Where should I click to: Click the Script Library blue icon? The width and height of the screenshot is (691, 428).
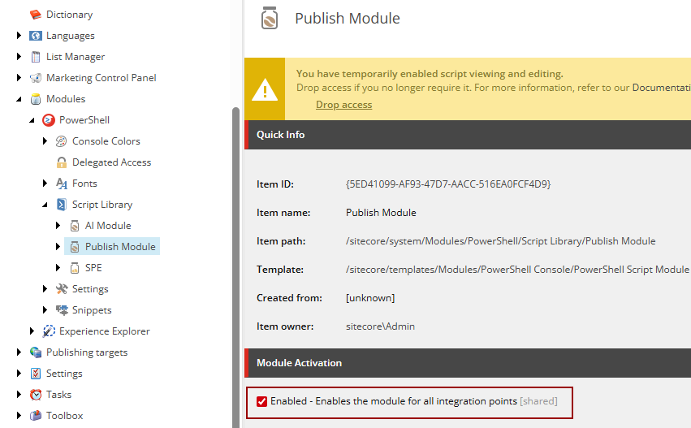61,205
